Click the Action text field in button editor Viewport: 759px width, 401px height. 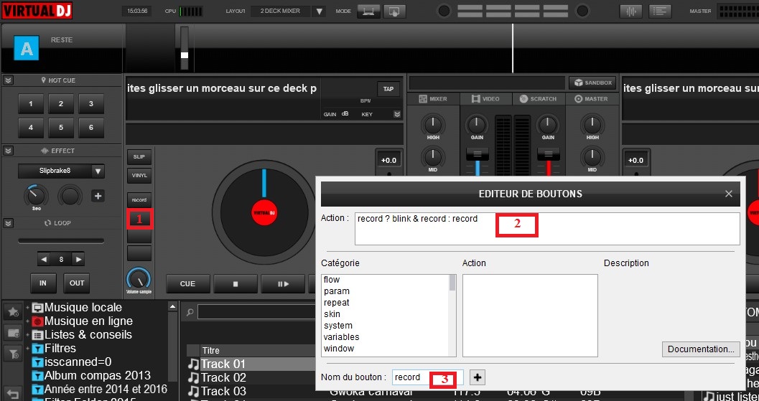click(x=547, y=229)
